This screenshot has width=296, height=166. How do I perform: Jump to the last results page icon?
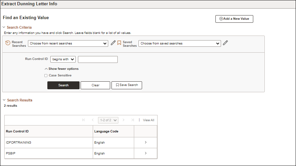click(x=133, y=120)
